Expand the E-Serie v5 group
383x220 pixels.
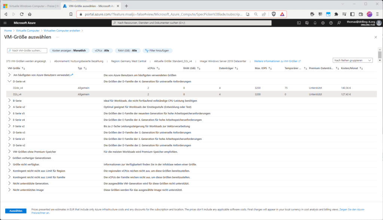[x=9, y=113]
